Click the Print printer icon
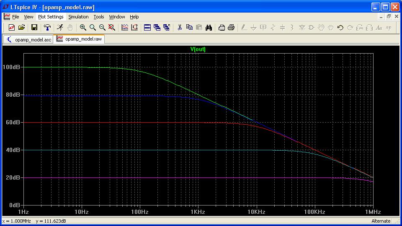Image resolution: width=402 pixels, height=226 pixels. coord(231,28)
